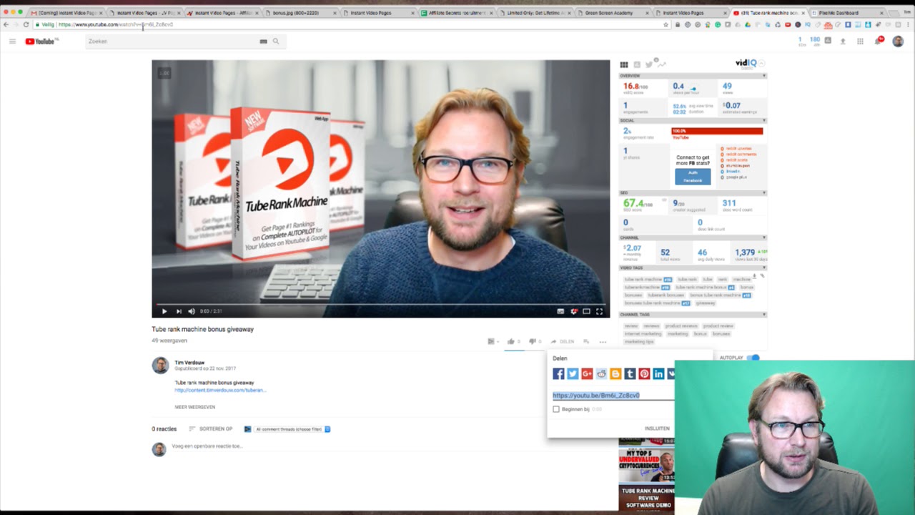Open the three-dot more actions menu
This screenshot has width=915, height=515.
[603, 341]
